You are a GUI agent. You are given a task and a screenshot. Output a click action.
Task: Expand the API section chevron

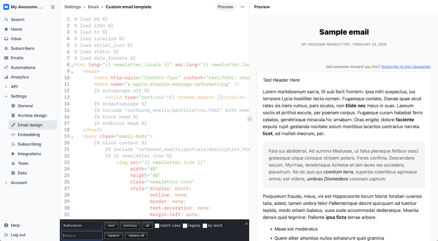coord(6,87)
